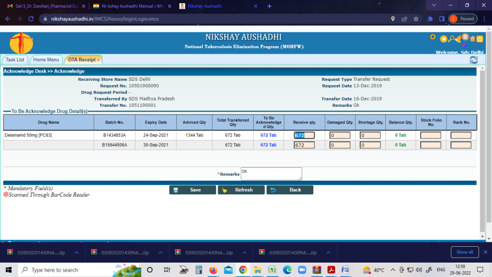Click Stock Folio No field for batch B1434853A
This screenshot has width=492, height=277.
tap(431, 135)
